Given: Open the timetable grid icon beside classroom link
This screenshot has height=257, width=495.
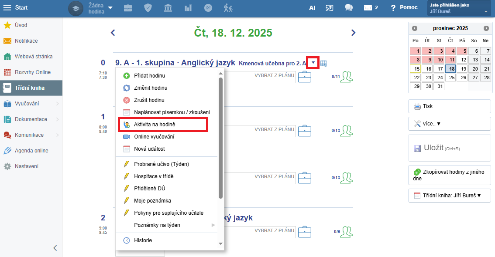Looking at the screenshot, I should (323, 63).
